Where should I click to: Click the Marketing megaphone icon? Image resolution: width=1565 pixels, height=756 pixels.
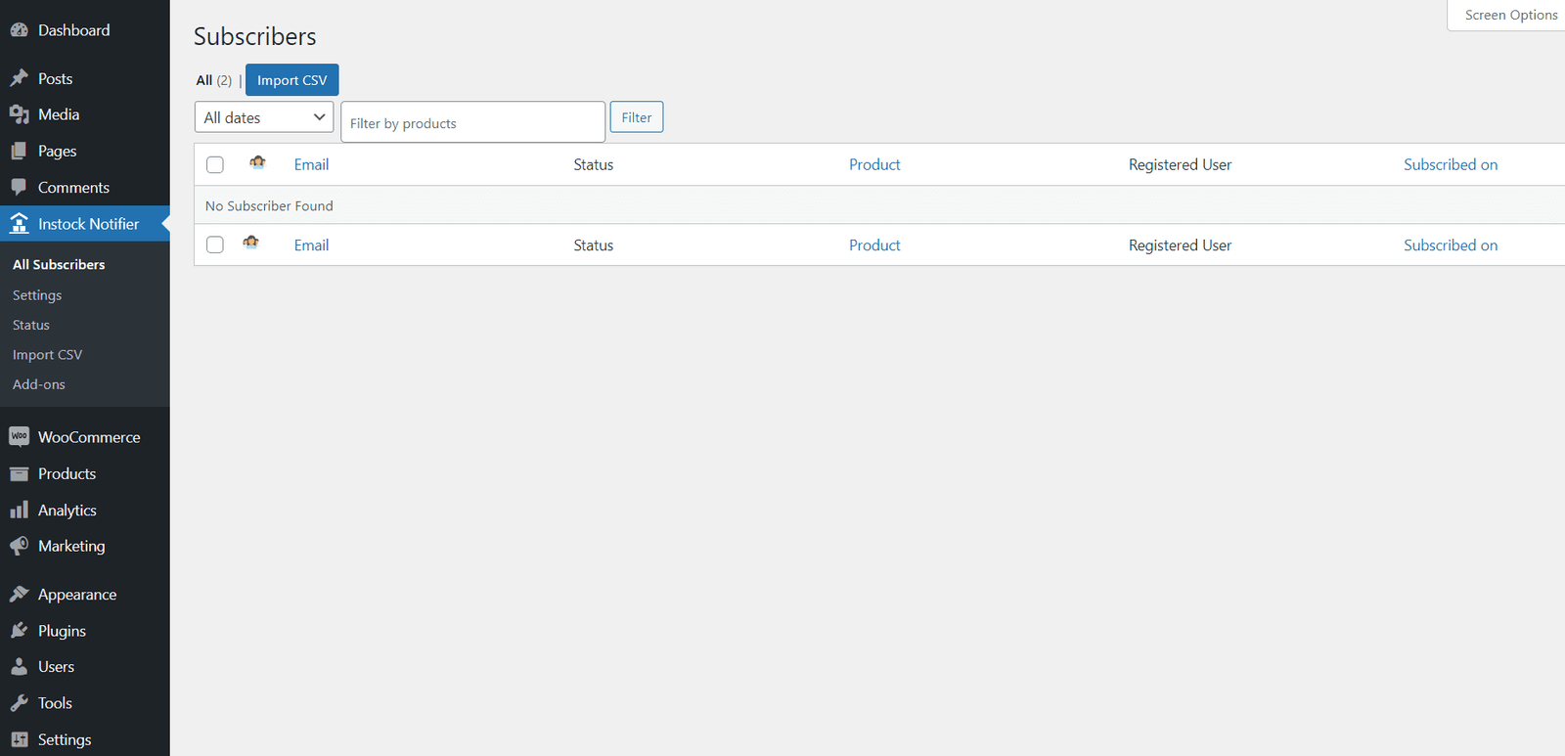tap(19, 546)
